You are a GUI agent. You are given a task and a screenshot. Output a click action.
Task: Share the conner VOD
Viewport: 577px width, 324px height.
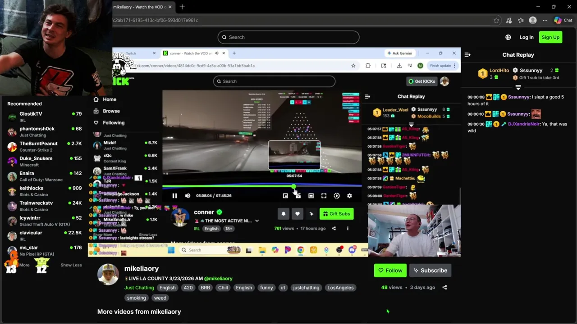pos(334,229)
